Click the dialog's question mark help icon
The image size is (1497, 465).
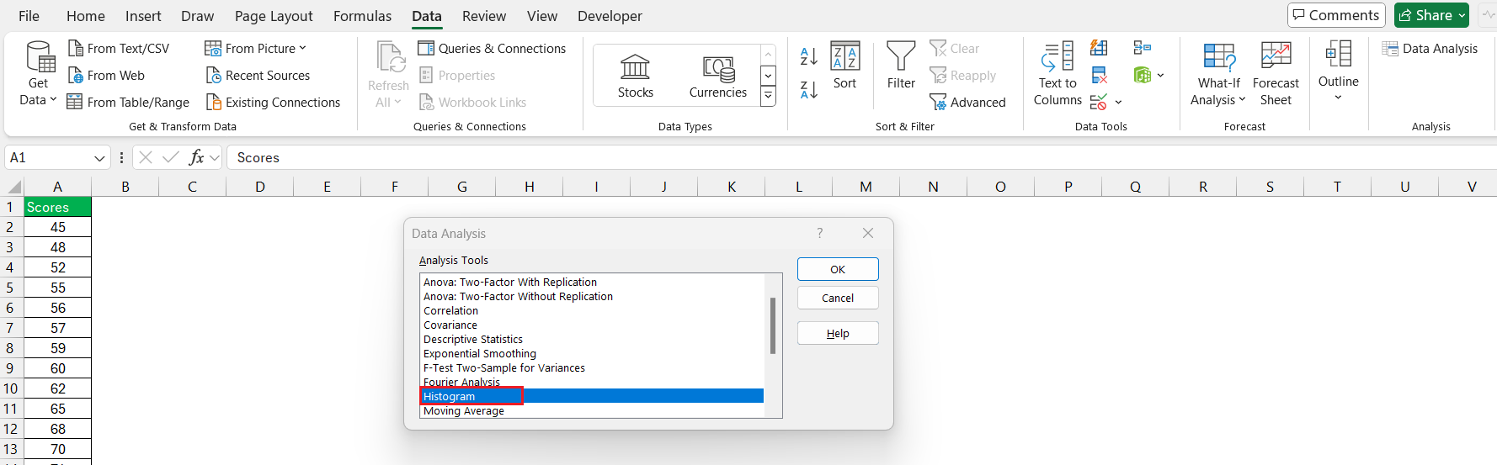819,233
